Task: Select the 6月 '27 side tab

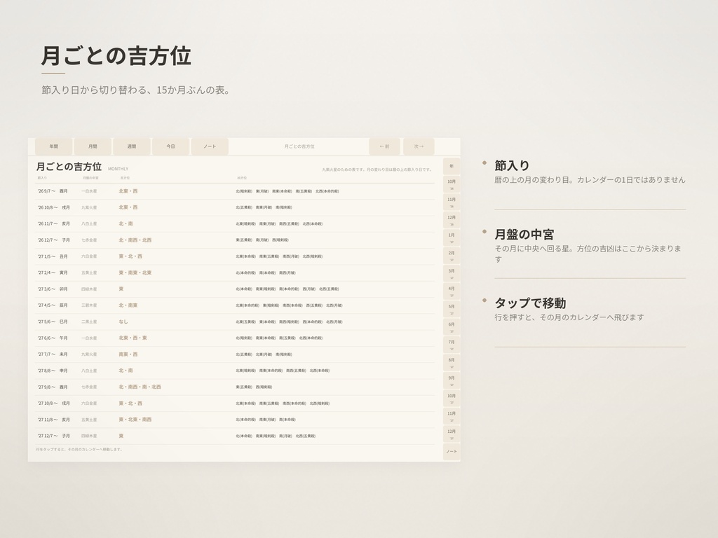Action: point(452,327)
